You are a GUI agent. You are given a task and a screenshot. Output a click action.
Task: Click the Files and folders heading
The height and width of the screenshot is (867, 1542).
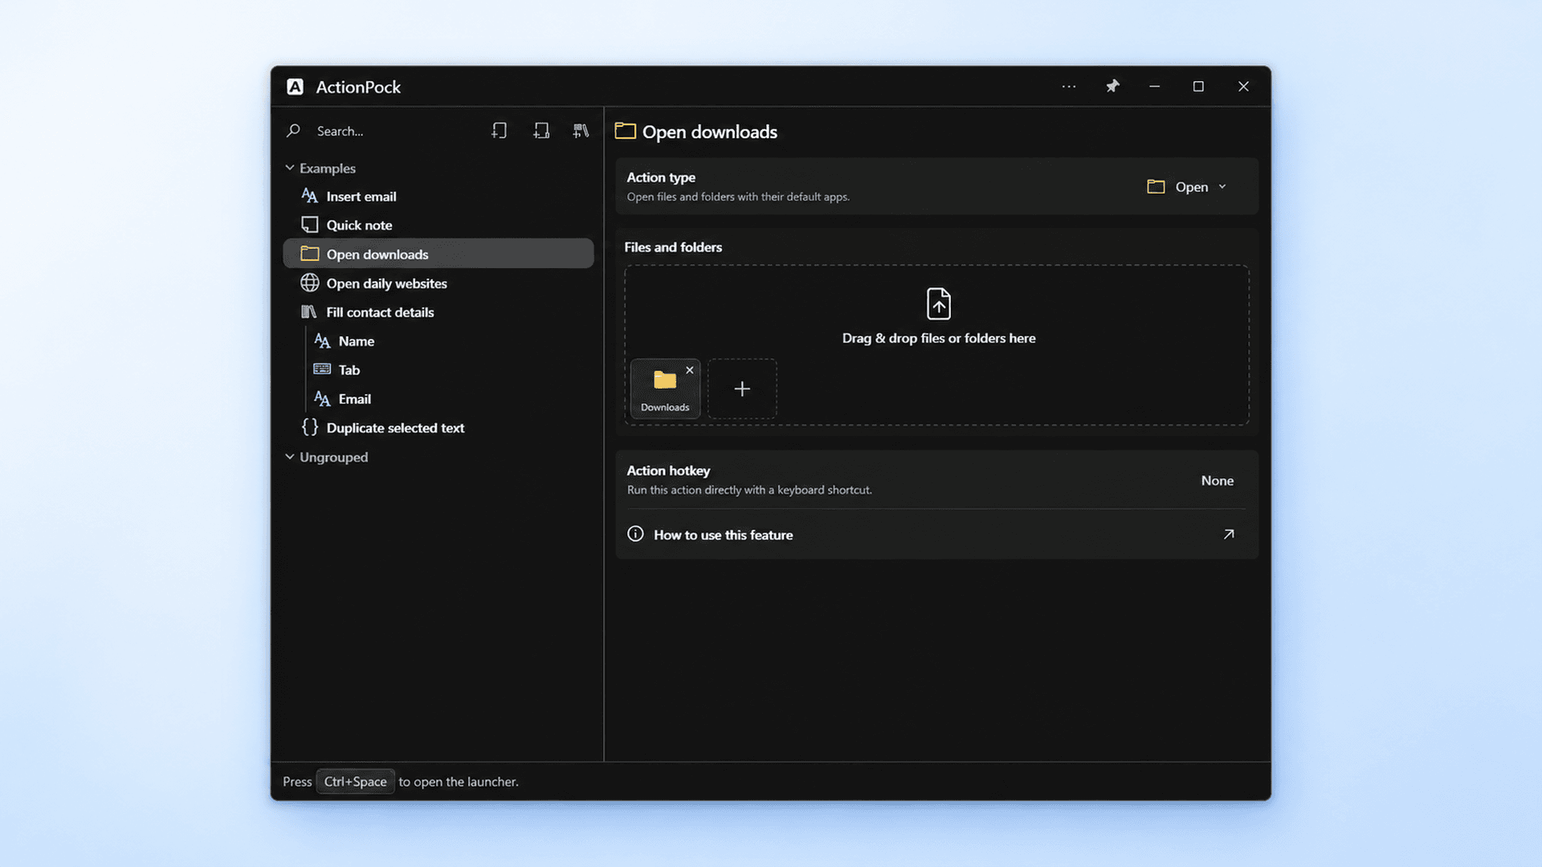(673, 247)
